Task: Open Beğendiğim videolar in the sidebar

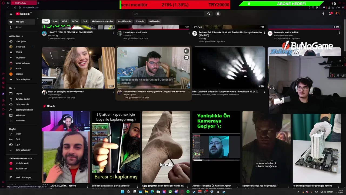Action: point(22,110)
